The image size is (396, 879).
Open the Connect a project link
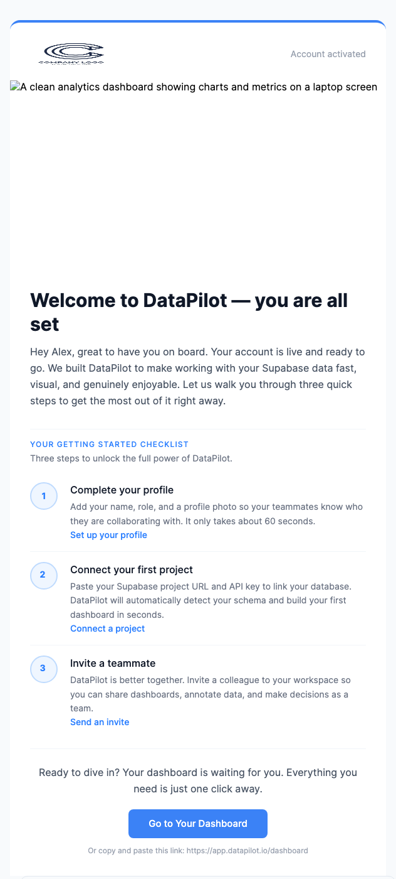pyautogui.click(x=107, y=628)
